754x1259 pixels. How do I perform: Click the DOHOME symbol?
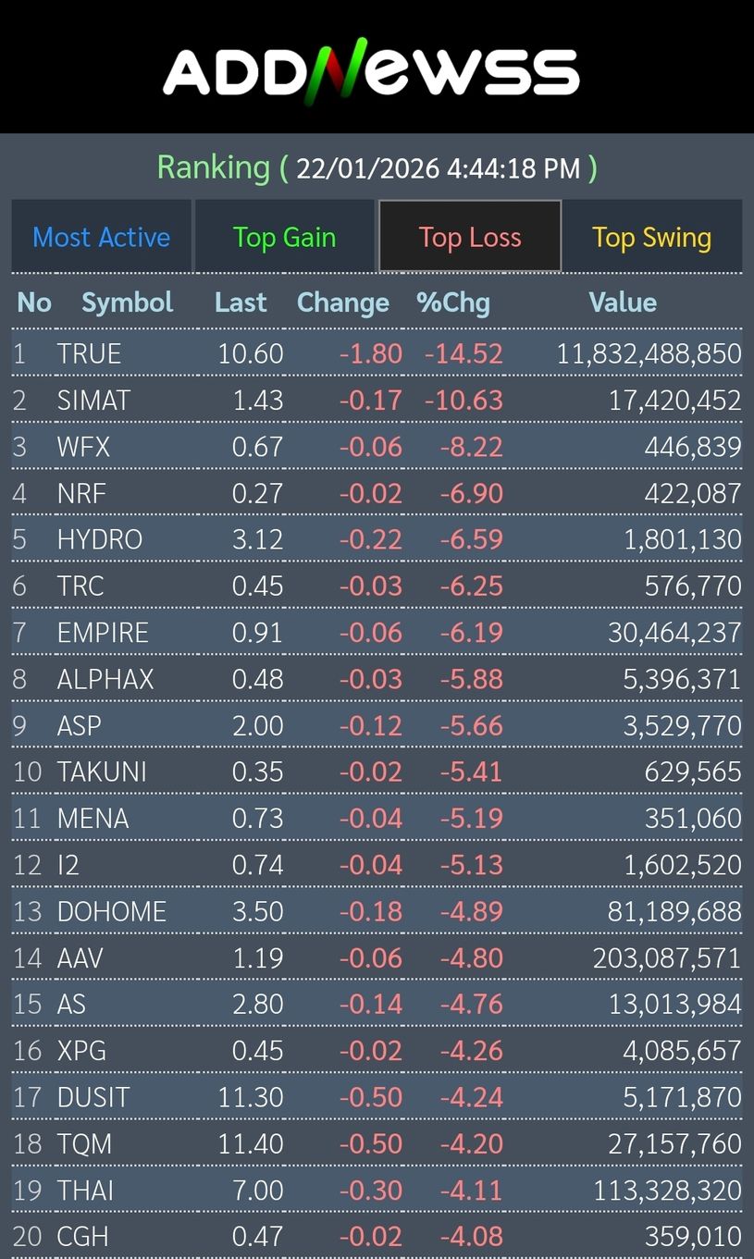coord(111,911)
